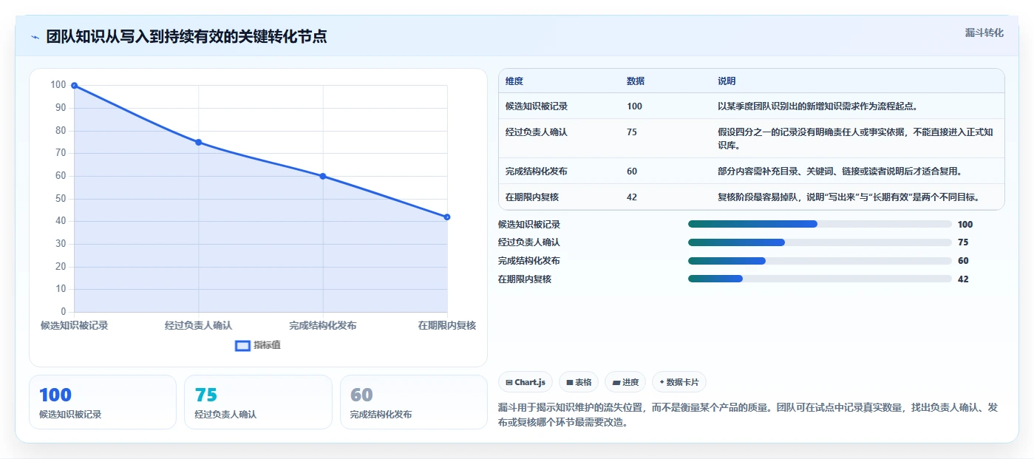Click the 在期限内复核 progress bar
Image resolution: width=1034 pixels, height=459 pixels.
[x=820, y=279]
